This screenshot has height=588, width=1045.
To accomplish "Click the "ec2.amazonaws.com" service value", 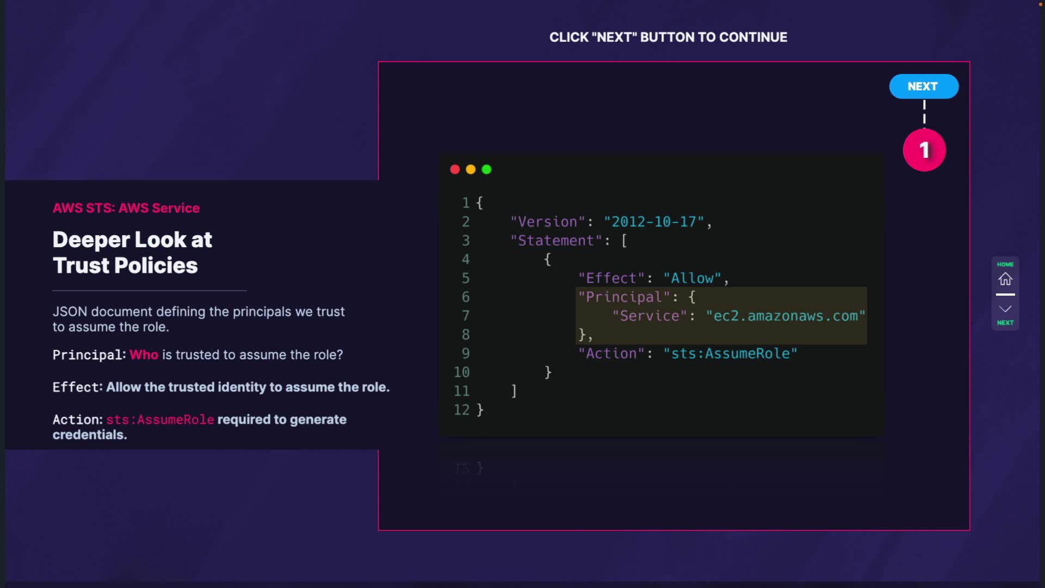I will tap(785, 316).
